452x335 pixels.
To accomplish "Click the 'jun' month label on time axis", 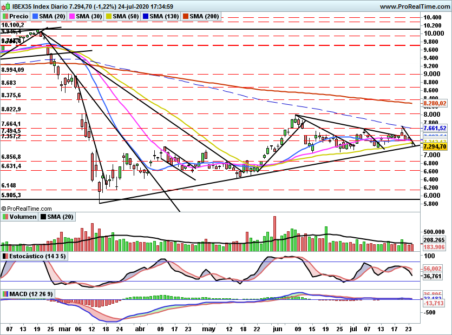I will click(277, 329).
